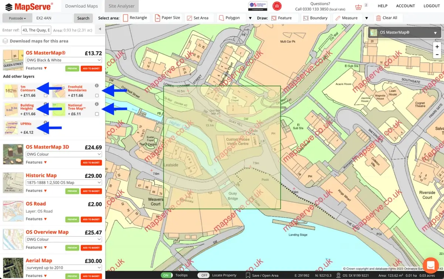
Task: Click the Freehold Boundaries layer title
Action: click(x=77, y=89)
